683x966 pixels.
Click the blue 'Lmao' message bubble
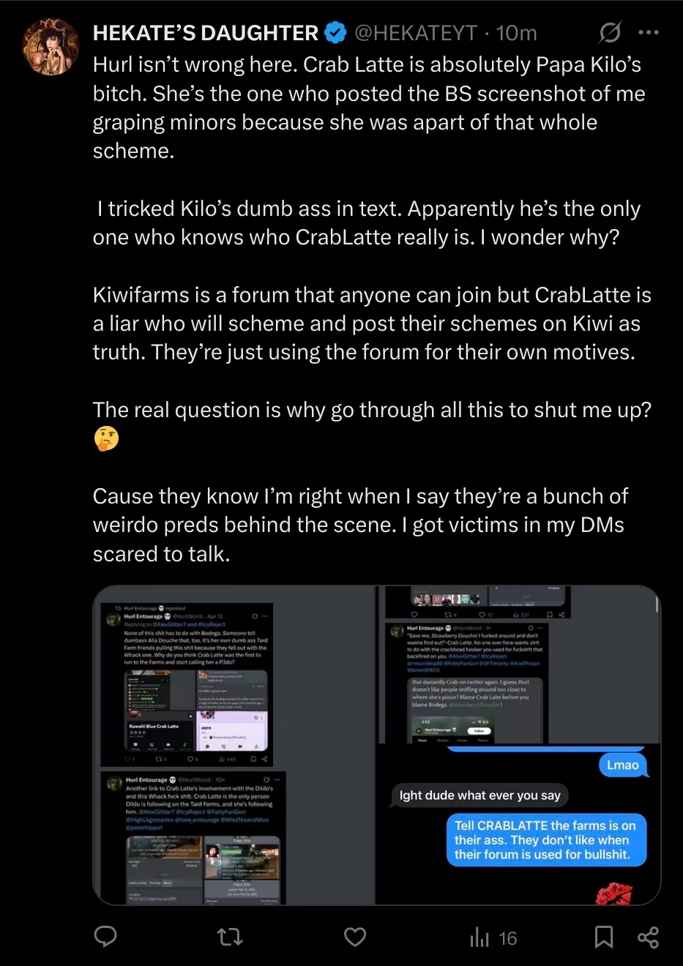point(622,765)
